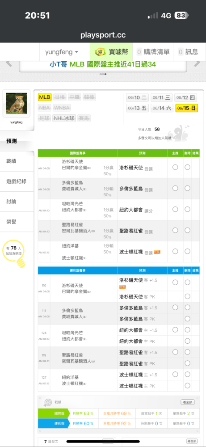Switch to the 戰績 sidebar tab
This screenshot has width=206, height=447.
tap(17, 161)
